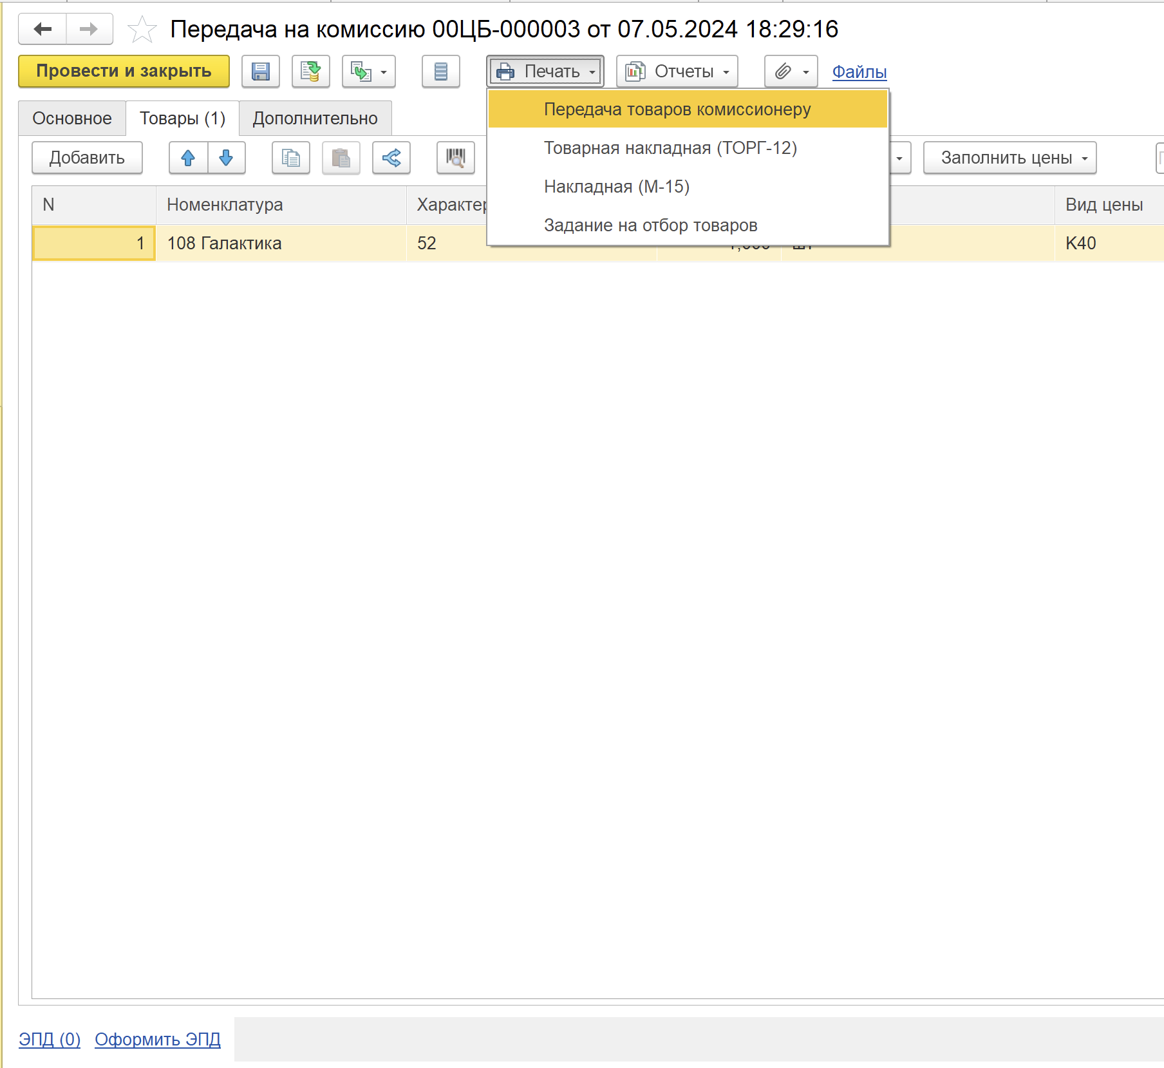Open the Оформить ЭПД link

coord(157,1040)
